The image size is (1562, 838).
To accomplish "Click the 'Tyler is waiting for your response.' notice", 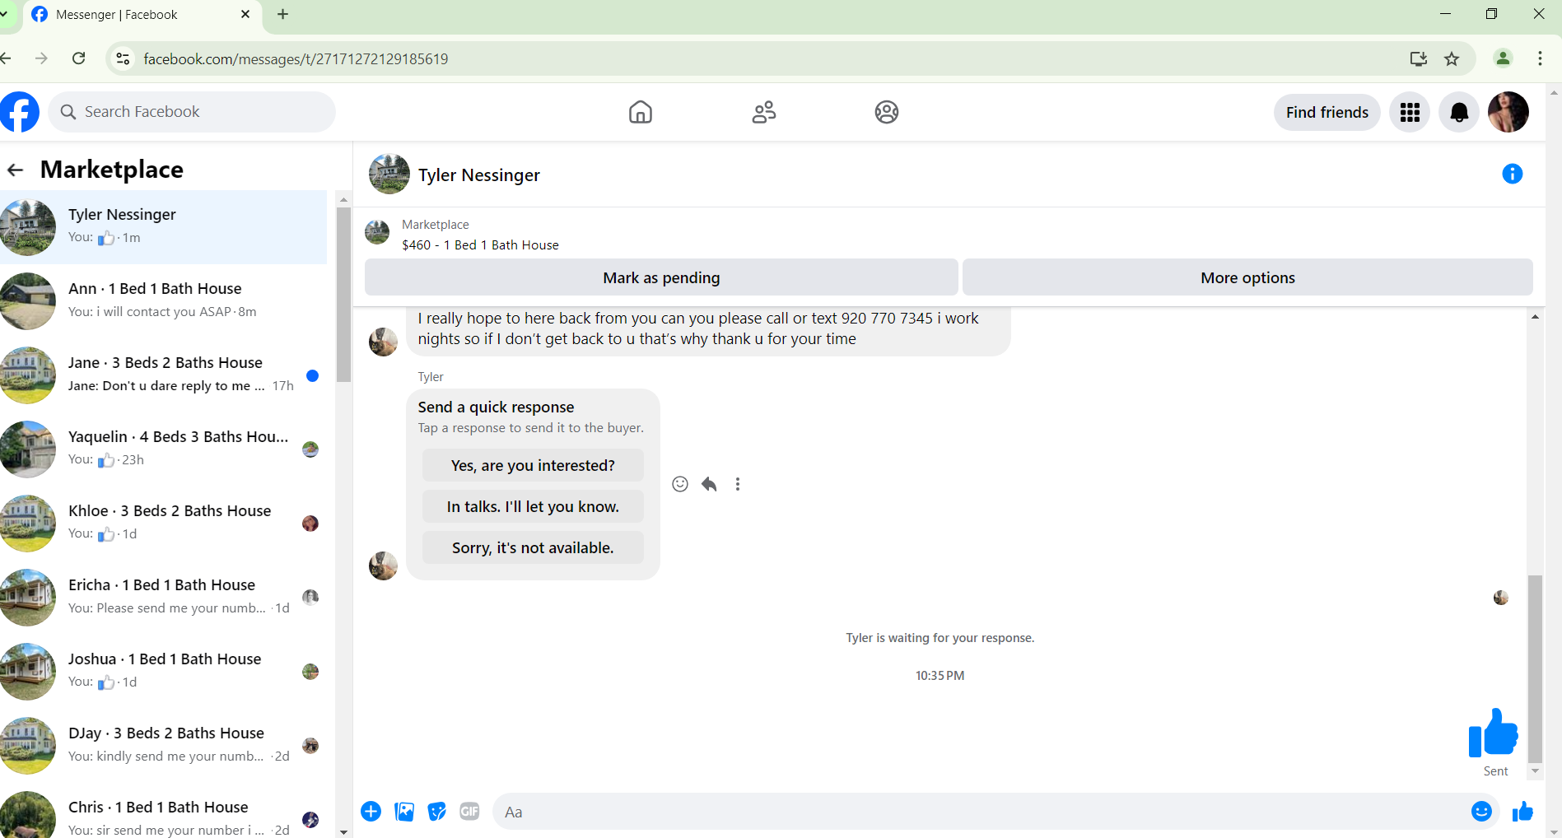I will click(x=940, y=638).
